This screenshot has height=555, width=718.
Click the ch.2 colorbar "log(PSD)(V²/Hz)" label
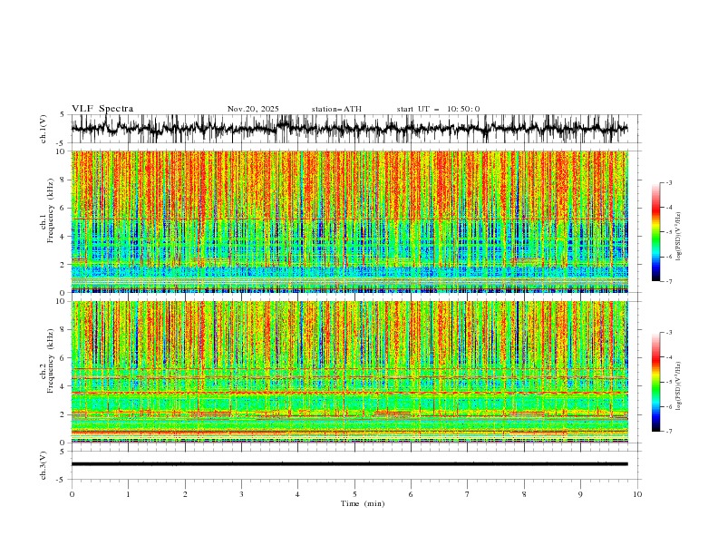[x=679, y=386]
